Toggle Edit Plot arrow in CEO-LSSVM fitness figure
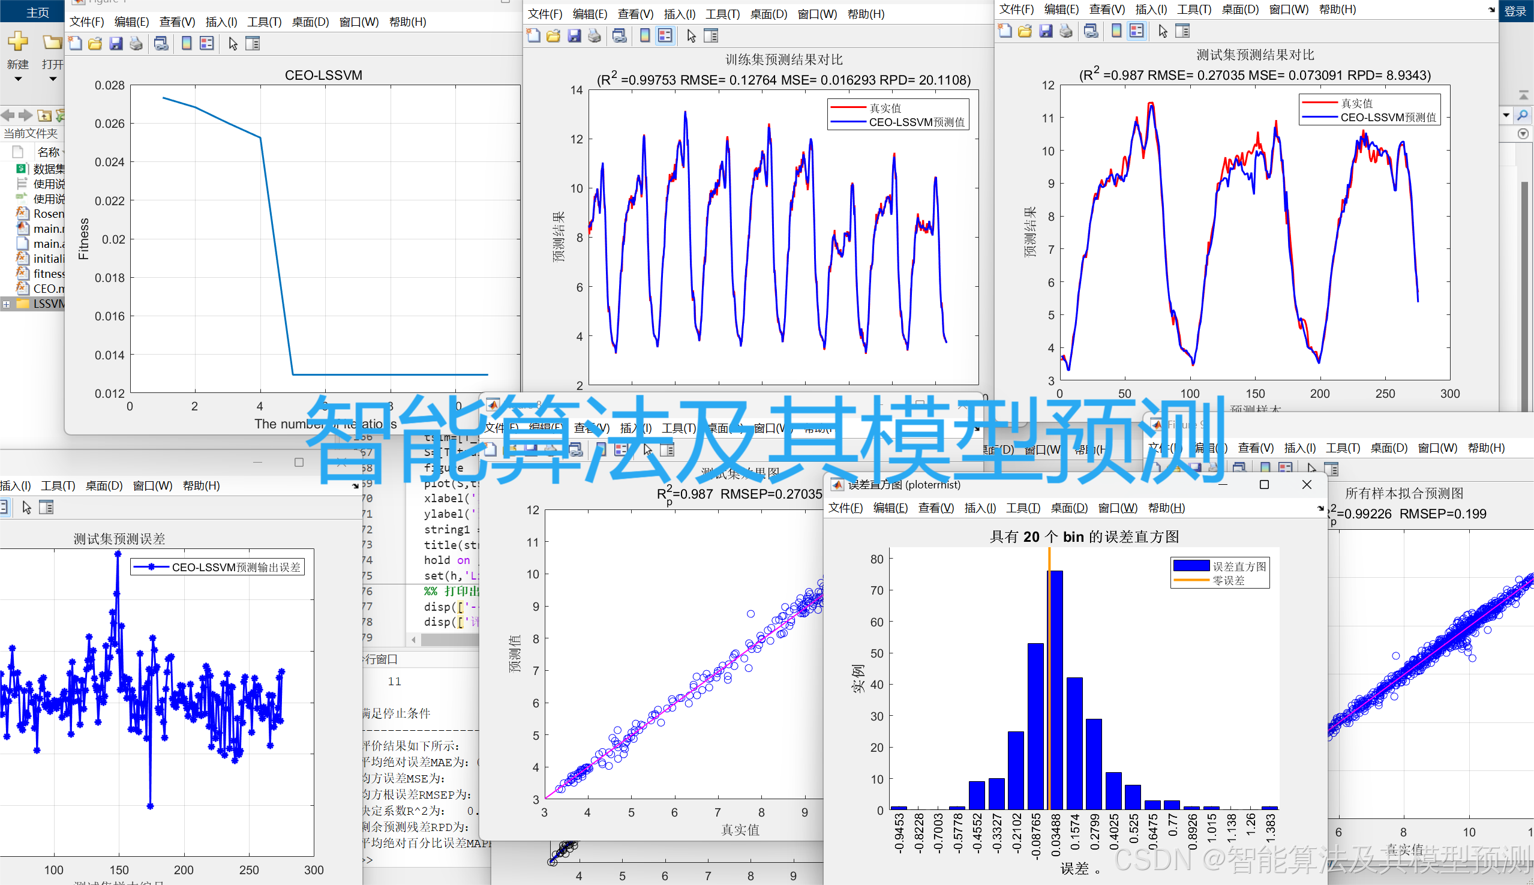This screenshot has width=1534, height=885. click(x=233, y=44)
